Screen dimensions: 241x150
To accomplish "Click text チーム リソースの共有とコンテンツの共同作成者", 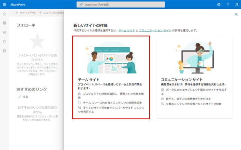I will click(x=112, y=103).
